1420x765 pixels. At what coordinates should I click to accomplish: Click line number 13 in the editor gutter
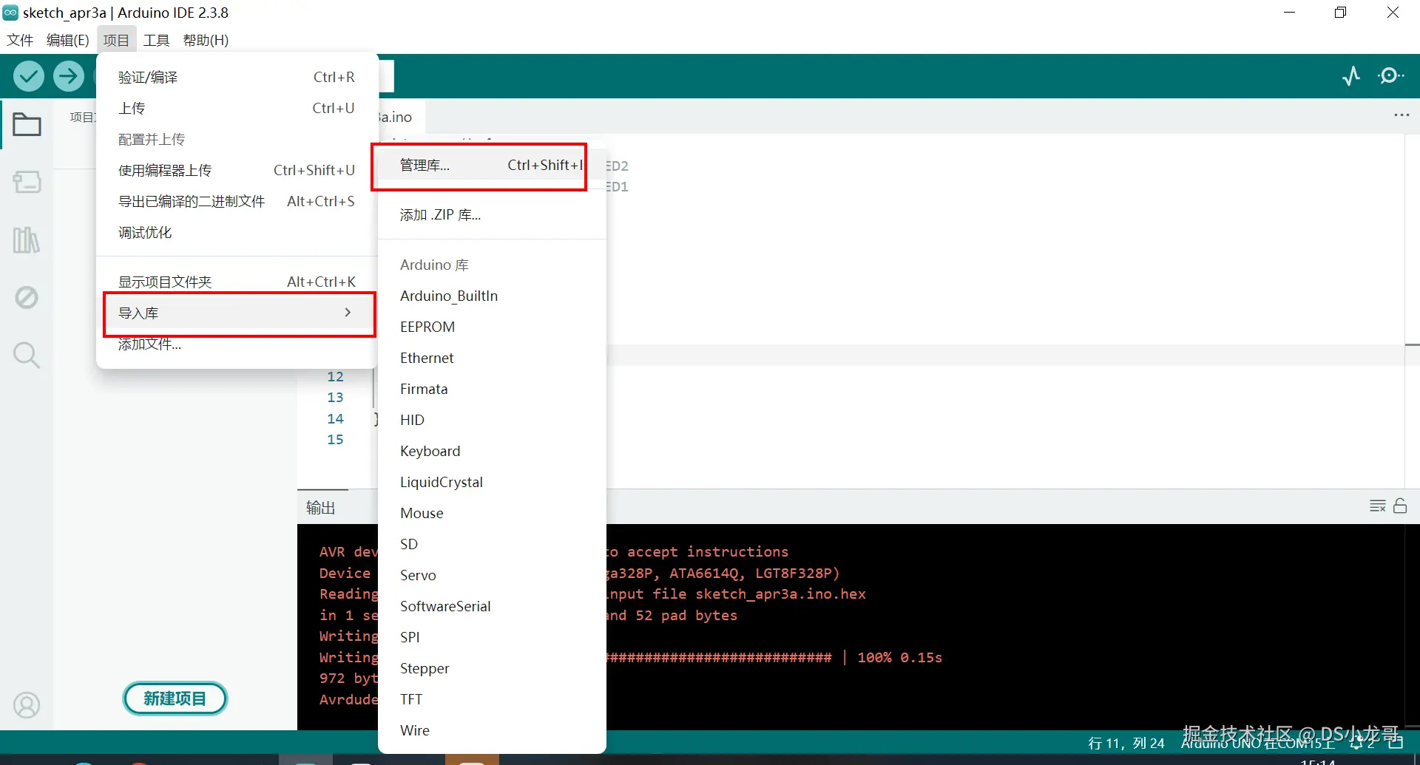(335, 398)
